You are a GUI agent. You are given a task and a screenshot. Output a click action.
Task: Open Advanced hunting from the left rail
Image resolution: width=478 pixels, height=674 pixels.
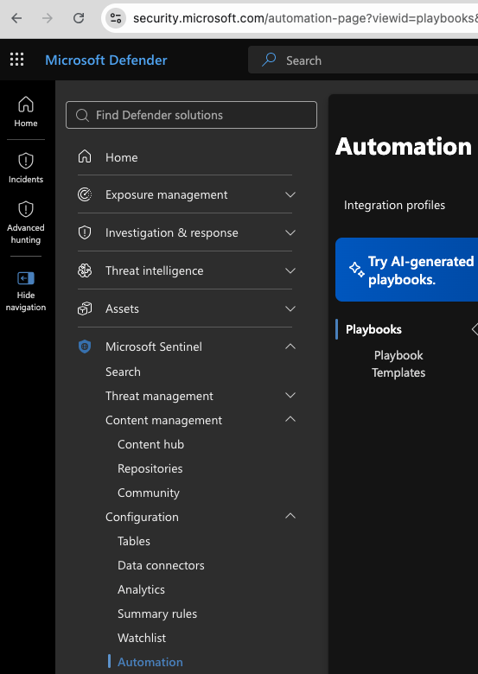[x=26, y=223]
